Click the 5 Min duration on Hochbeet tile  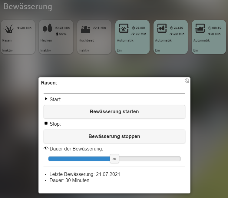[x=102, y=28]
